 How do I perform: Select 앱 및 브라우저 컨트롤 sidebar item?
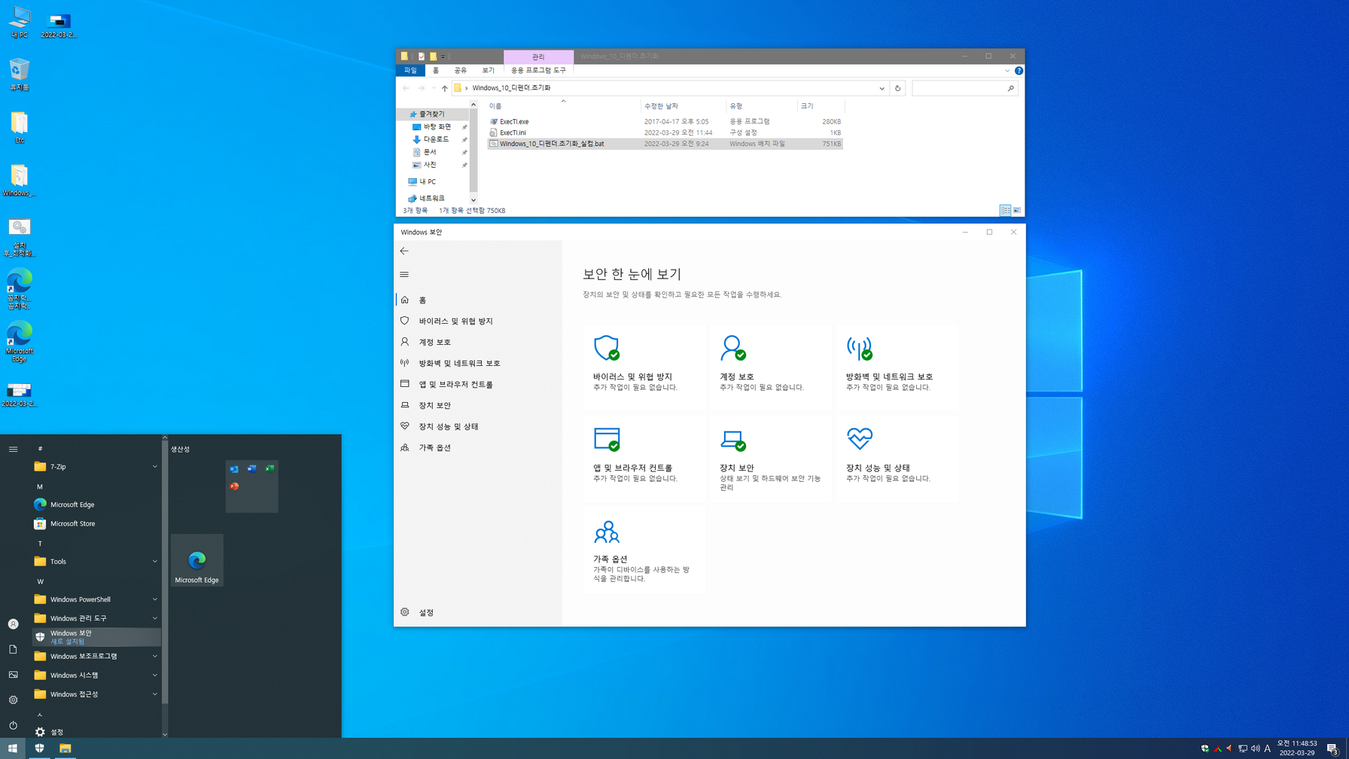pos(478,384)
